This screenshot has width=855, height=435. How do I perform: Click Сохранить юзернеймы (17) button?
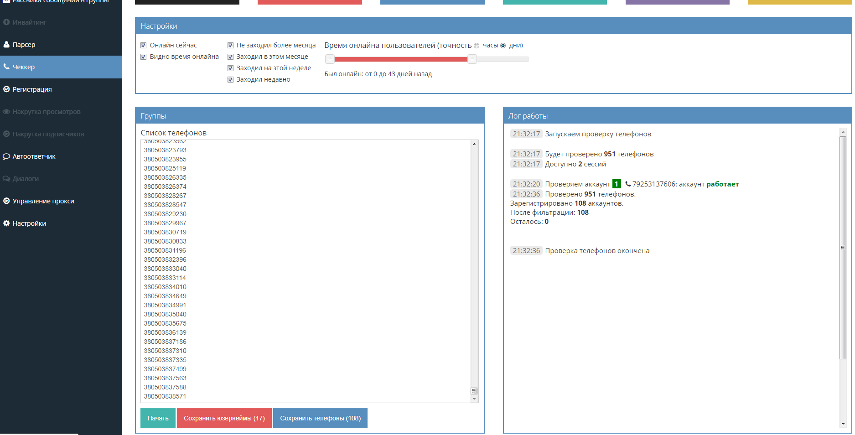click(224, 418)
